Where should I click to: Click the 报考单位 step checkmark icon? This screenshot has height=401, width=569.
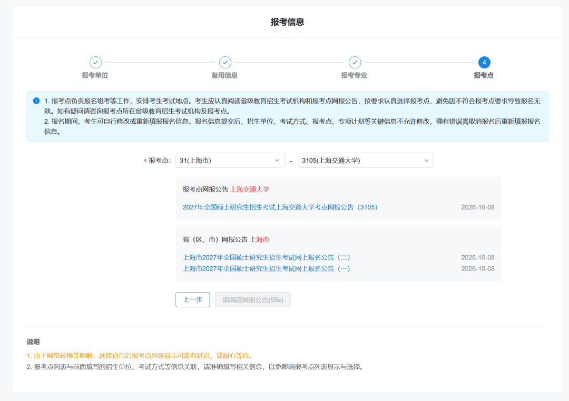coord(95,63)
